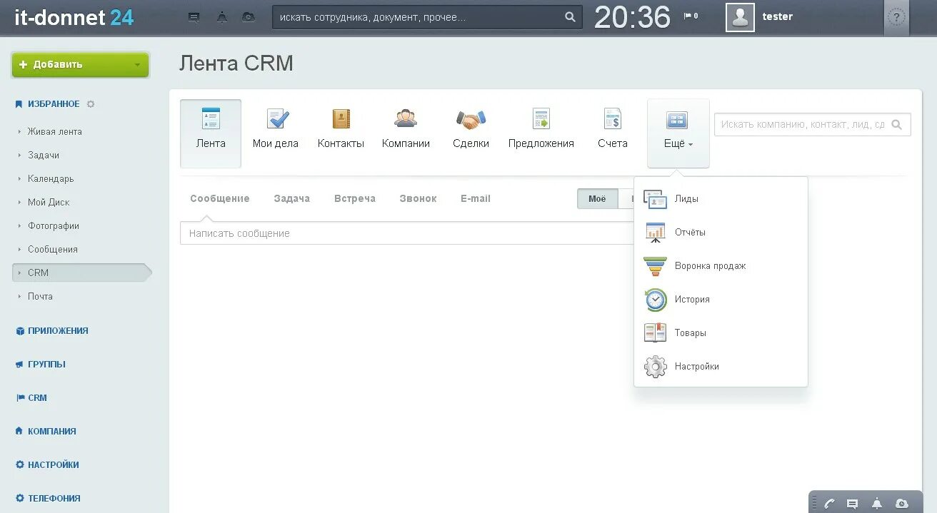The height and width of the screenshot is (513, 937).
Task: Open Сообщения in sidebar
Action: coord(53,250)
